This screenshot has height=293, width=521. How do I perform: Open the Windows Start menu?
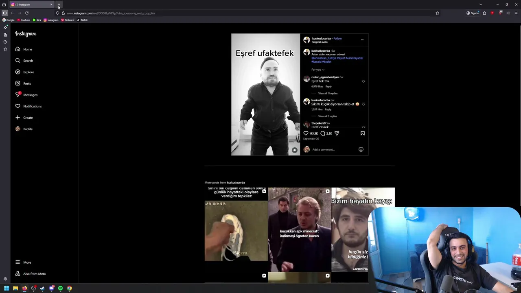pyautogui.click(x=7, y=288)
